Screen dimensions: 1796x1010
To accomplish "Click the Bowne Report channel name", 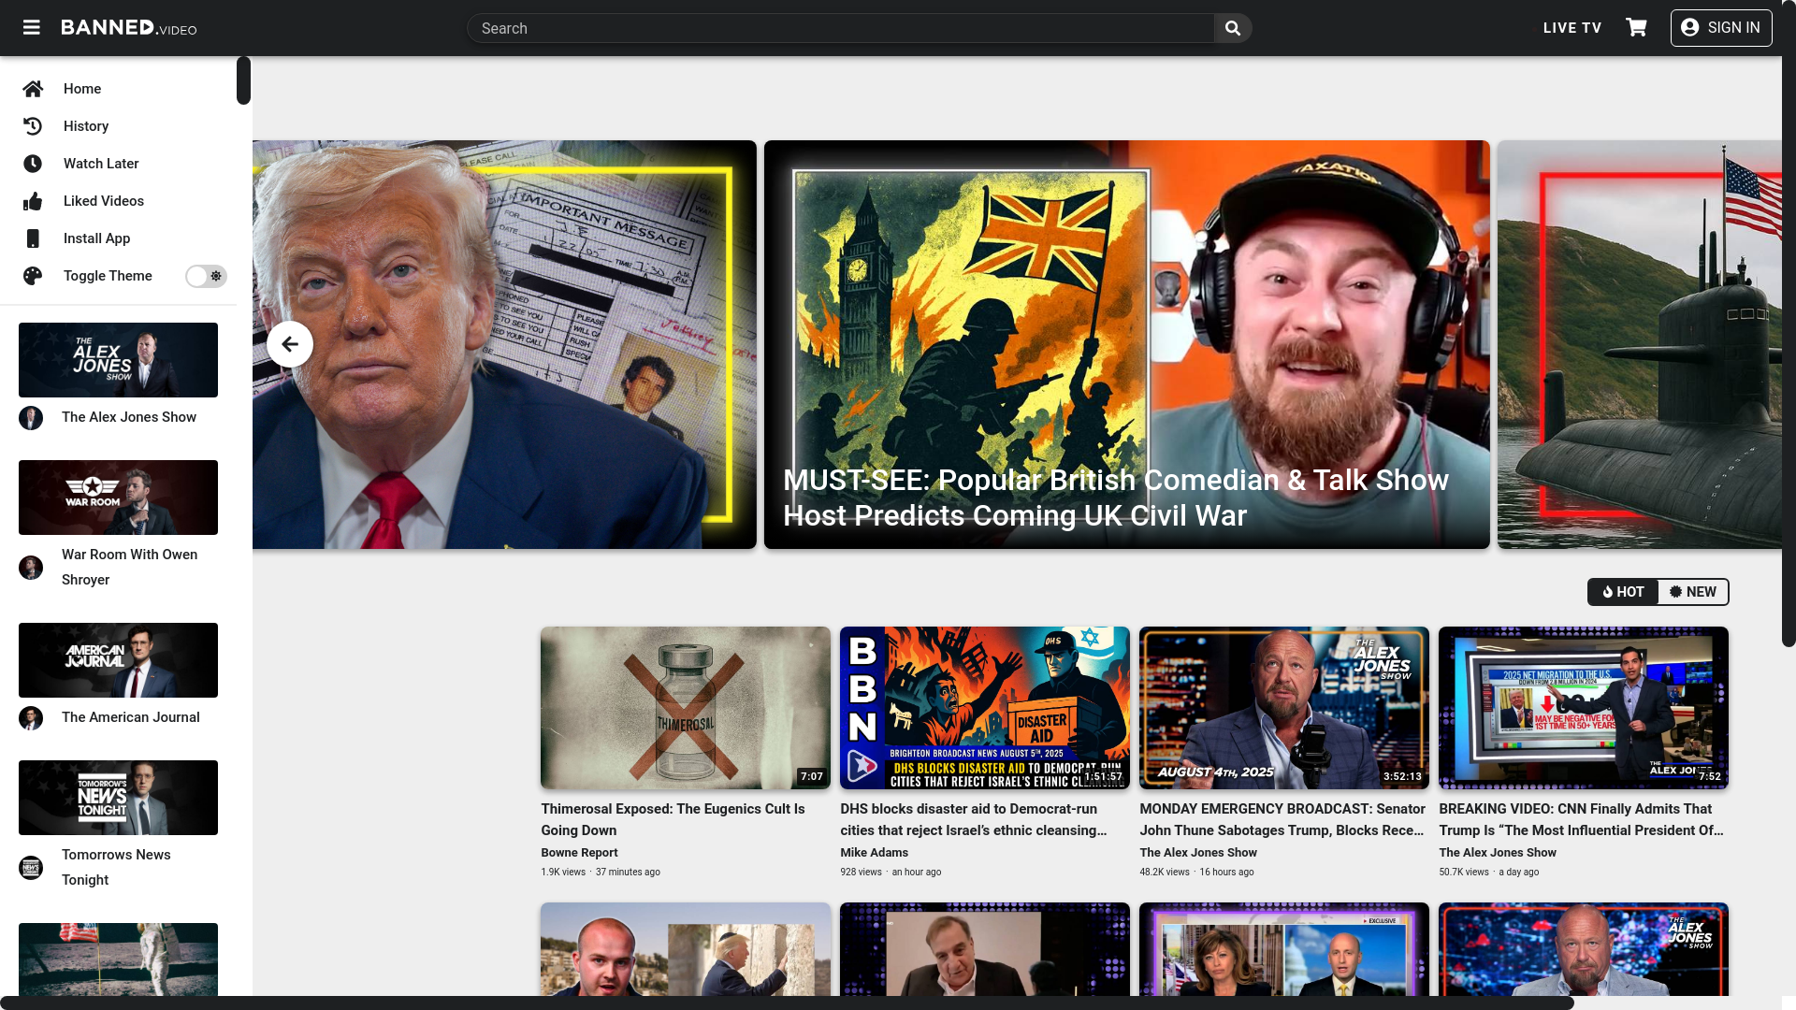I will point(579,853).
